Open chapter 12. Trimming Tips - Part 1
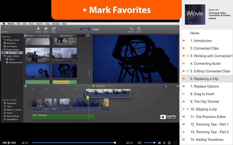233x145 pixels. (209, 124)
